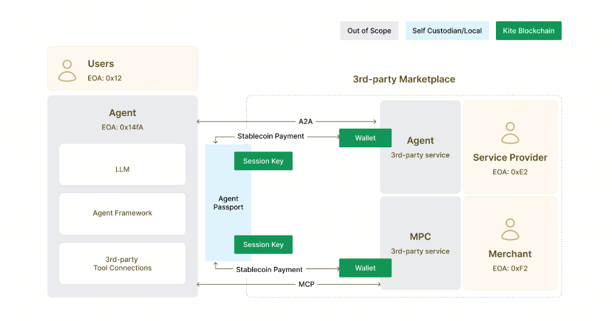Click the Users person icon
The height and width of the screenshot is (321, 612).
[x=67, y=70]
